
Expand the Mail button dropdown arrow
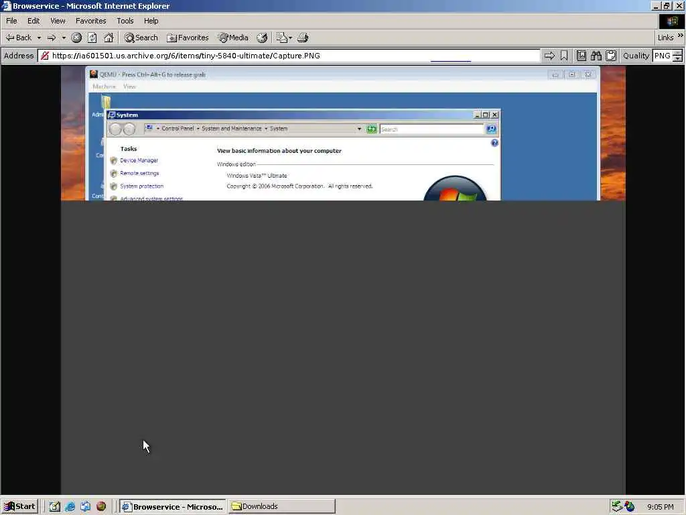(x=291, y=38)
